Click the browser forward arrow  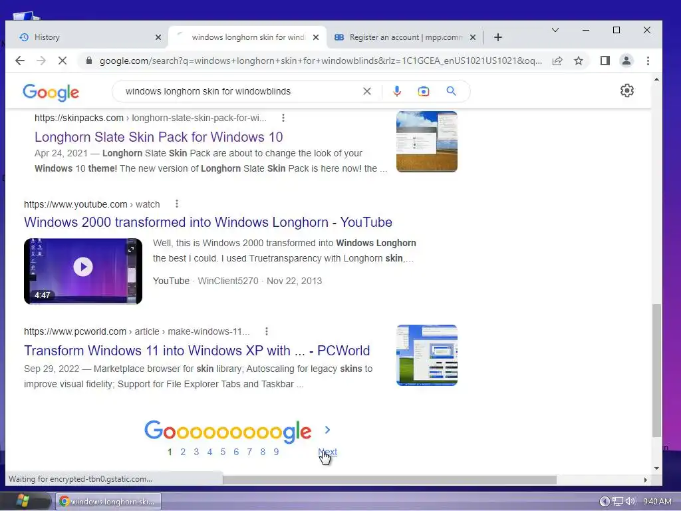point(41,61)
